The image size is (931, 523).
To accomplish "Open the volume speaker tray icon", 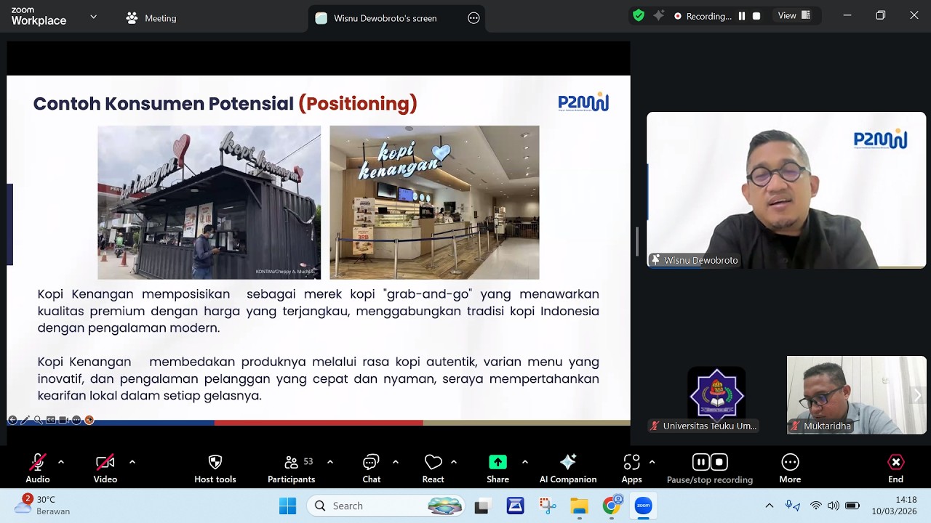I will (834, 506).
